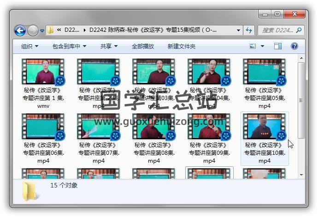Viewport: 318px width, 217px height.
Task: Toggle the preview pane icon
Action: click(278, 46)
